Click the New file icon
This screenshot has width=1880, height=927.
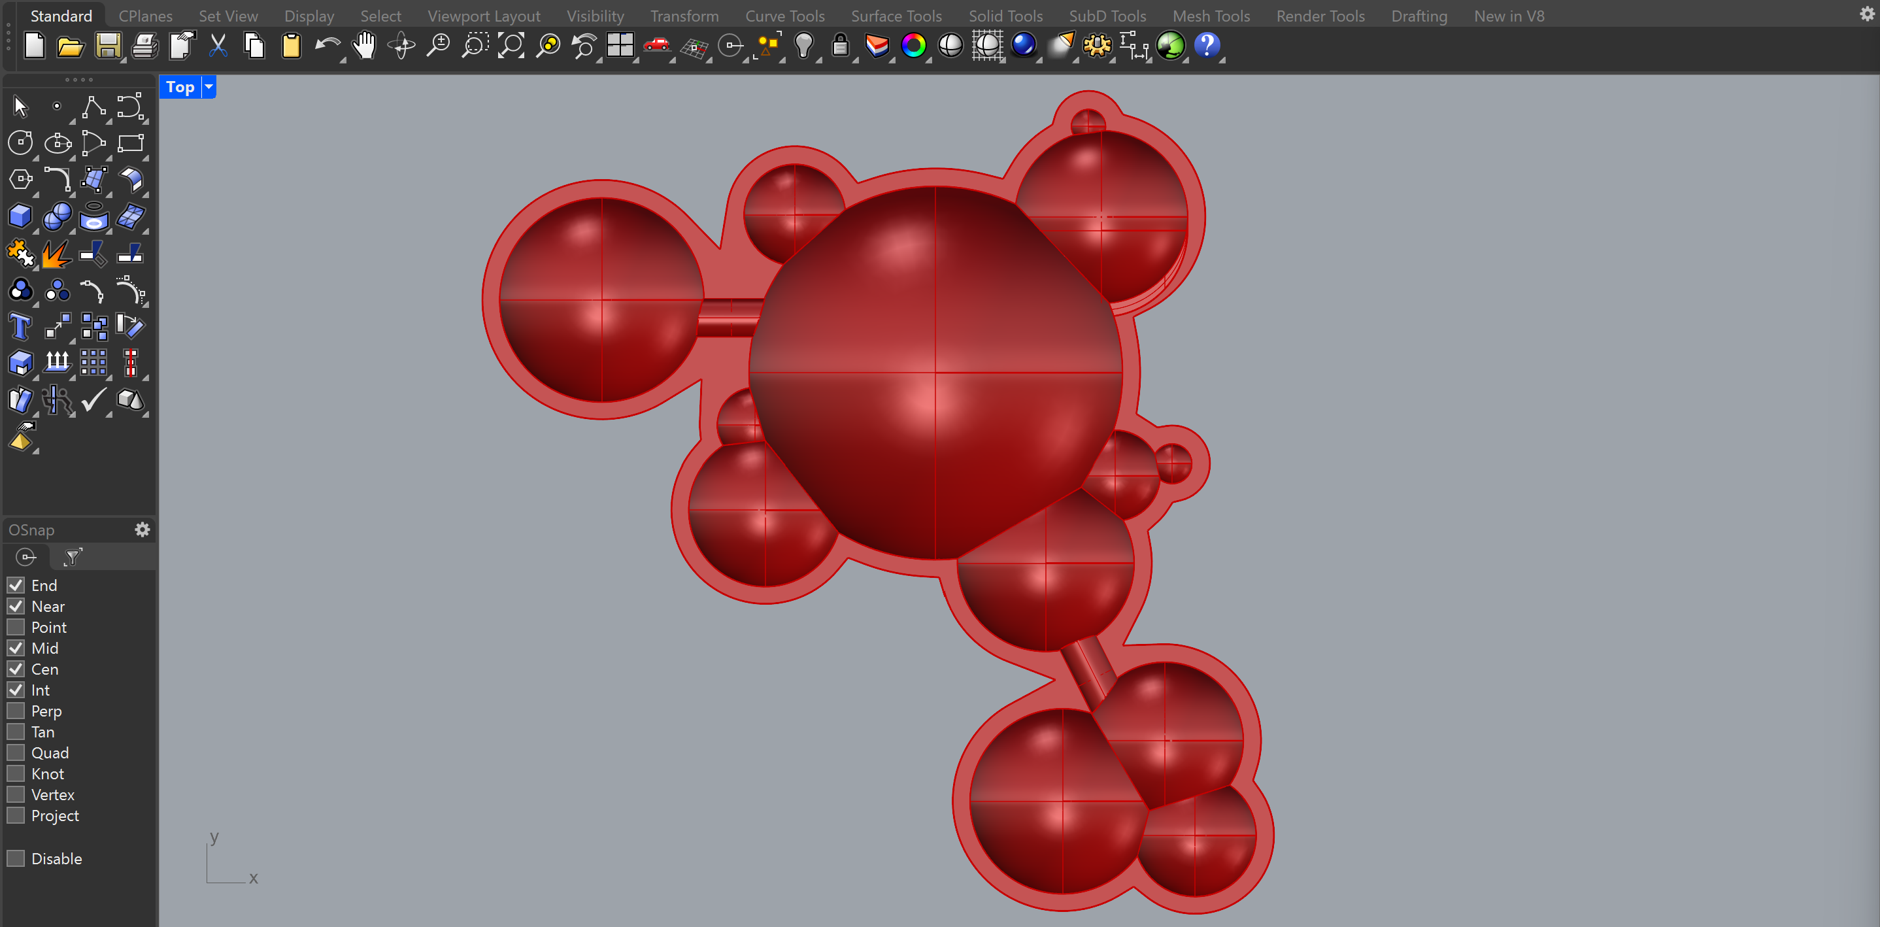click(x=34, y=46)
